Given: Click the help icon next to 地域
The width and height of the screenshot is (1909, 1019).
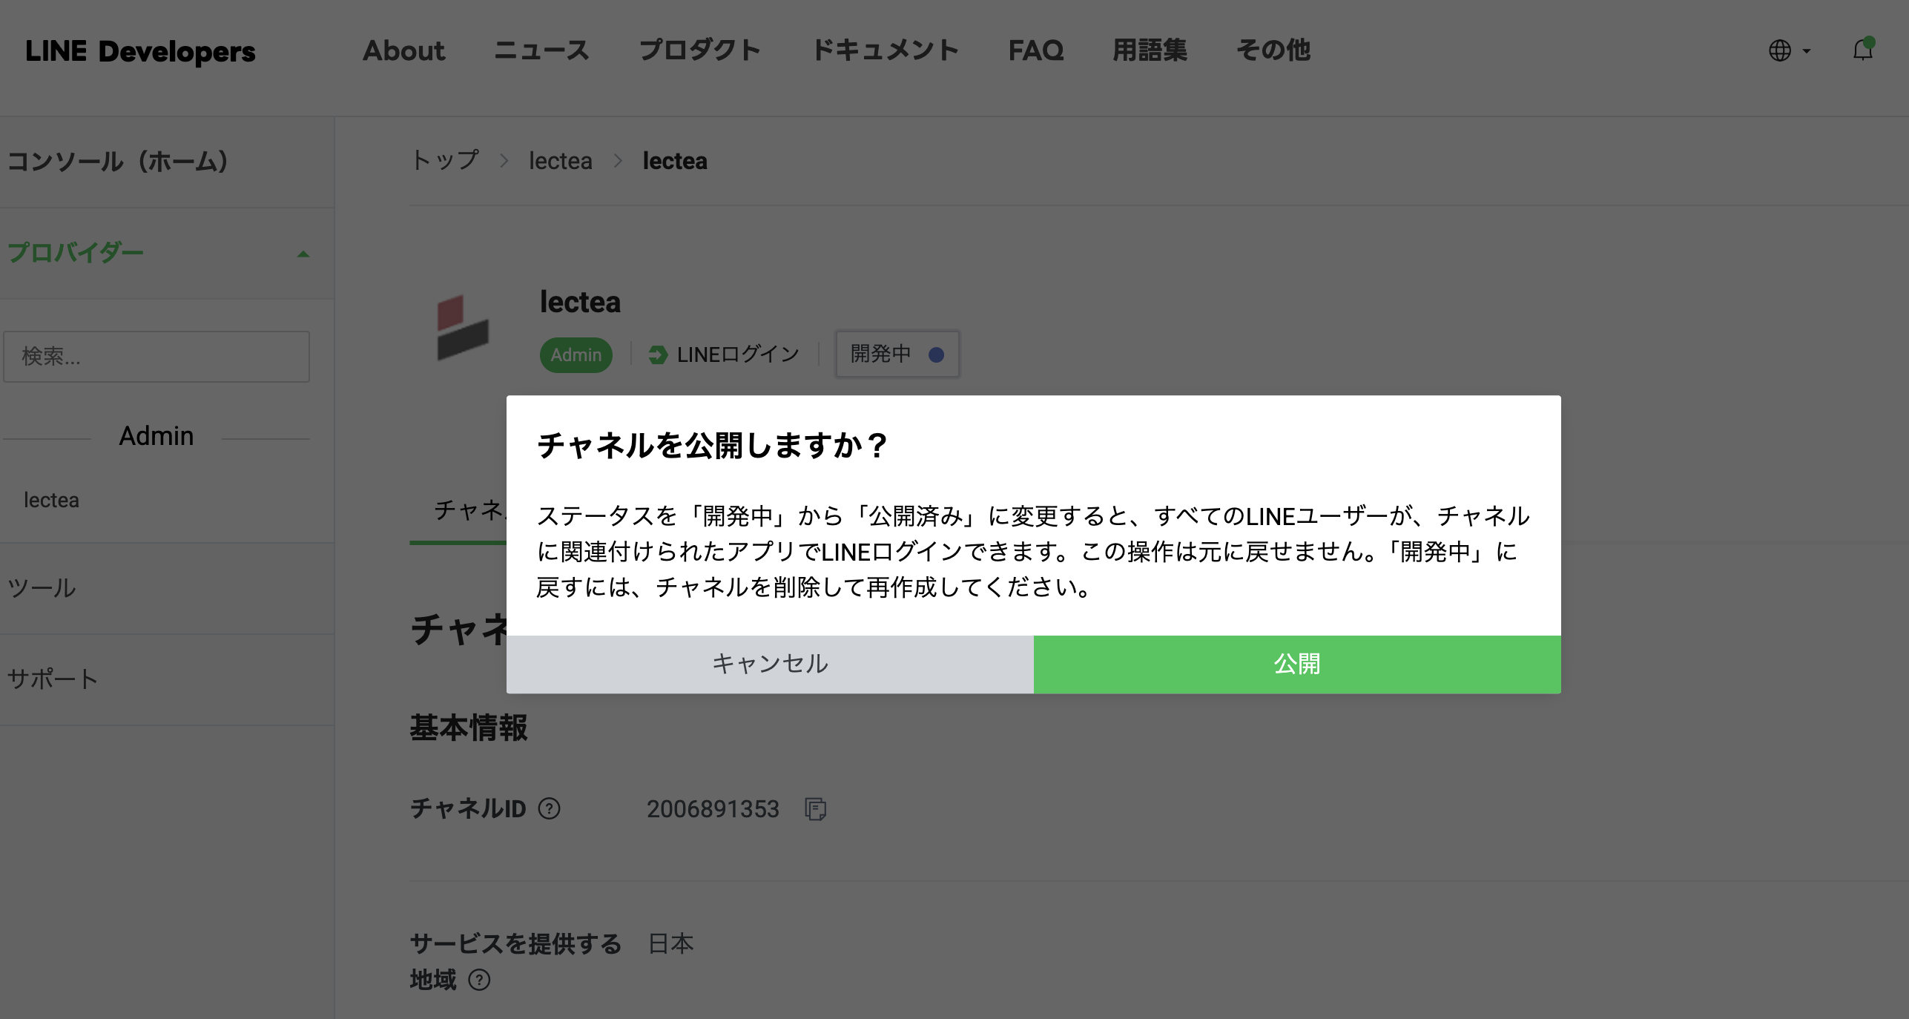Looking at the screenshot, I should click(479, 980).
